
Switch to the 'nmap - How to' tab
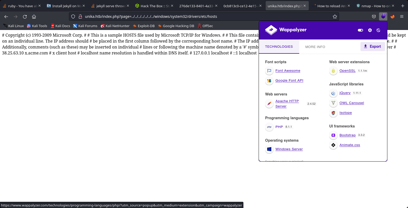click(x=375, y=6)
